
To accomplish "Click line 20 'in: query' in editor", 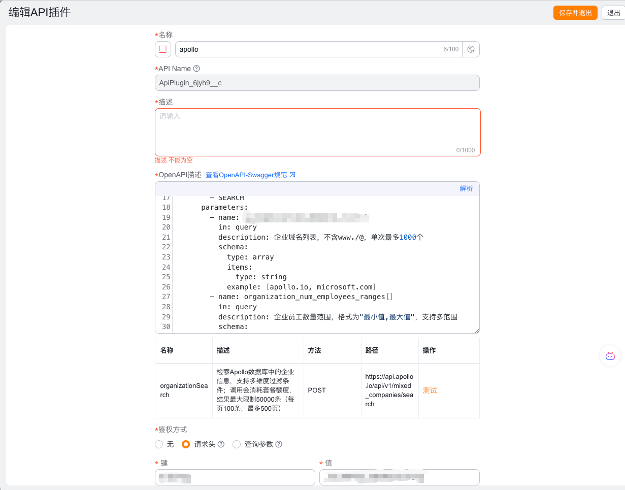I will 238,227.
